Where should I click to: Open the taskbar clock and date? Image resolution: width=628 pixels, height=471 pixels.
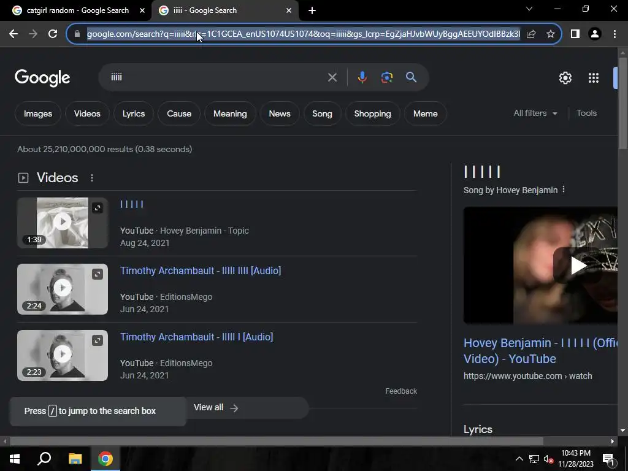click(x=576, y=459)
